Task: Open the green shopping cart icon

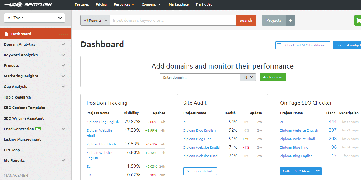Action: 358,20
